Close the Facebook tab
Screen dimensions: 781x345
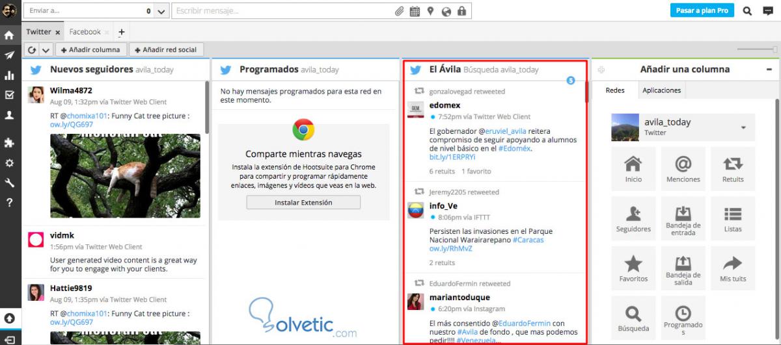tap(107, 32)
